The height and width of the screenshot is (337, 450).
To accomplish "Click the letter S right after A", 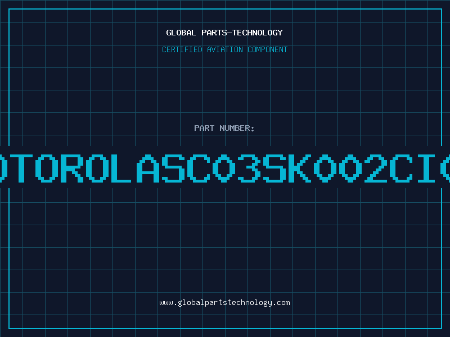I will tap(173, 168).
